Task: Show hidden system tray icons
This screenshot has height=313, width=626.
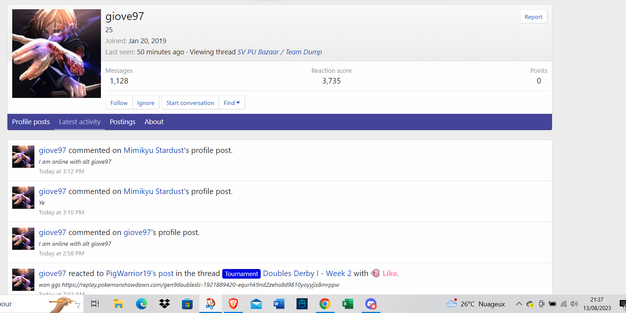Action: [519, 304]
